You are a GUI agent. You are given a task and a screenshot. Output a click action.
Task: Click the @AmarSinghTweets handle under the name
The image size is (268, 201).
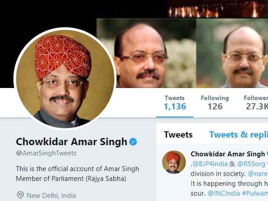point(46,153)
